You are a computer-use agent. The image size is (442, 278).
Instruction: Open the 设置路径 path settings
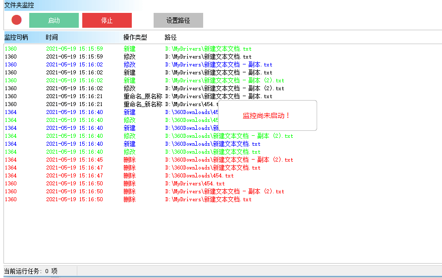[x=178, y=20]
